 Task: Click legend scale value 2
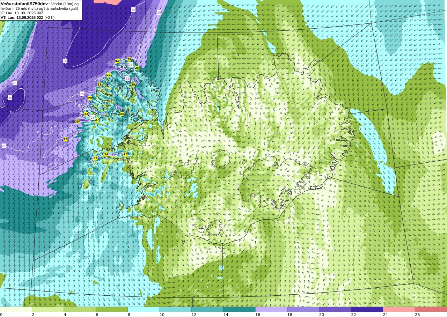point(33,315)
